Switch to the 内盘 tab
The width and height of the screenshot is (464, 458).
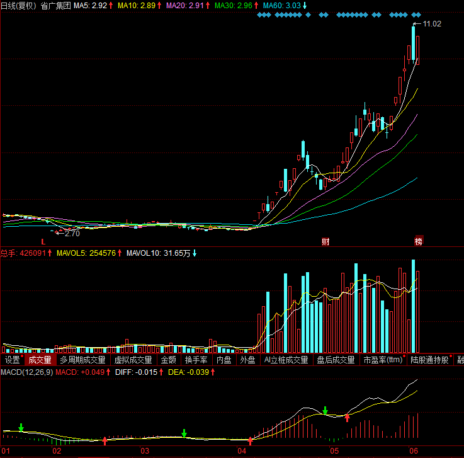[x=224, y=360]
